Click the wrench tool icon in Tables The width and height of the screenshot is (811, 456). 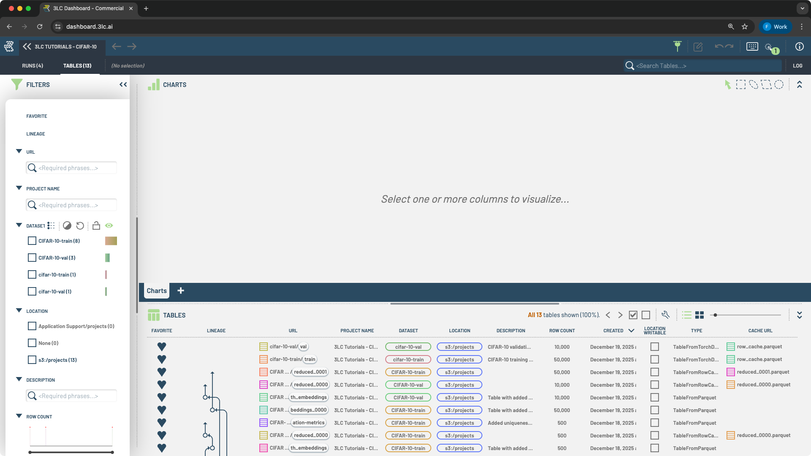point(666,315)
